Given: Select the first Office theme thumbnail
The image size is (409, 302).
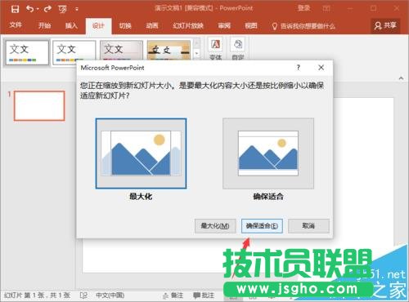Looking at the screenshot, I should pyautogui.click(x=27, y=52).
